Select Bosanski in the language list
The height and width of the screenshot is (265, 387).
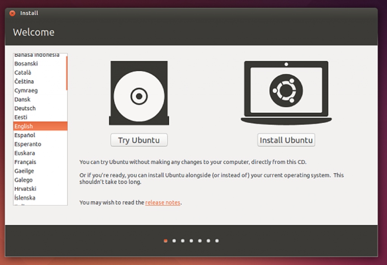40,63
